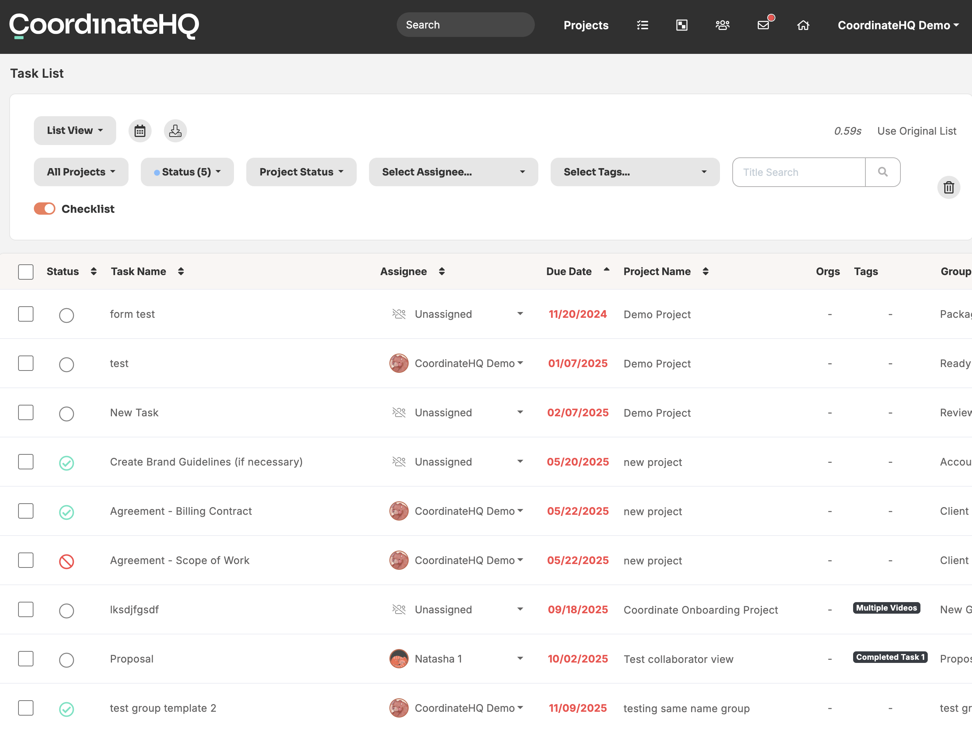Open the inbox mail icon with notification
The width and height of the screenshot is (972, 731).
[764, 24]
